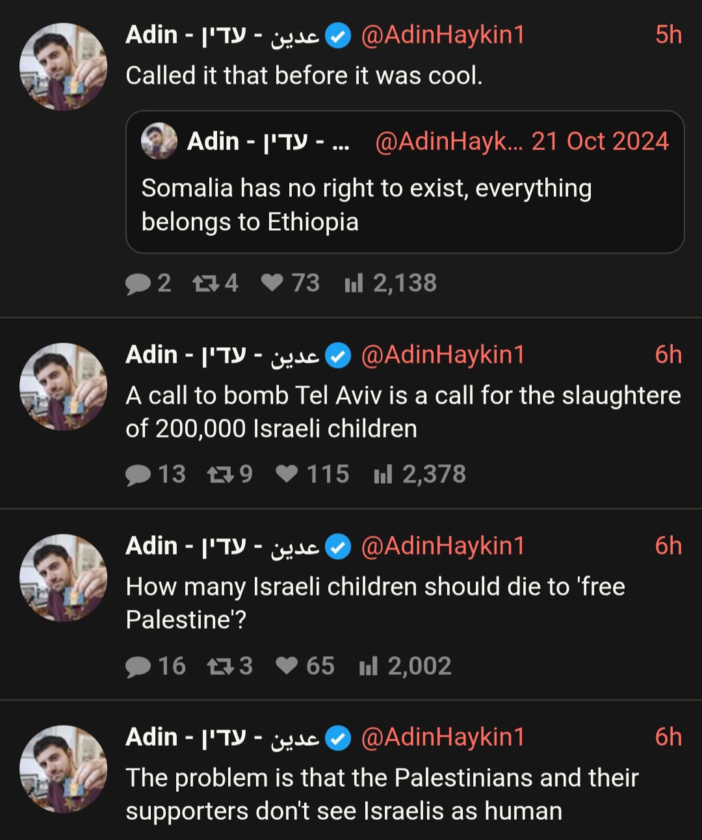Image resolution: width=702 pixels, height=840 pixels.
Task: Reply to the 'Called it that' tweet
Action: [x=148, y=283]
